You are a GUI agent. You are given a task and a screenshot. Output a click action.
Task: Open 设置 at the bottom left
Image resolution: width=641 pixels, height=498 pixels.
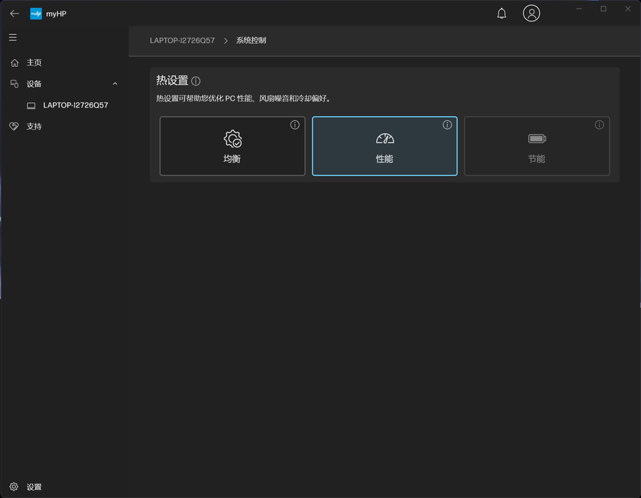click(26, 487)
